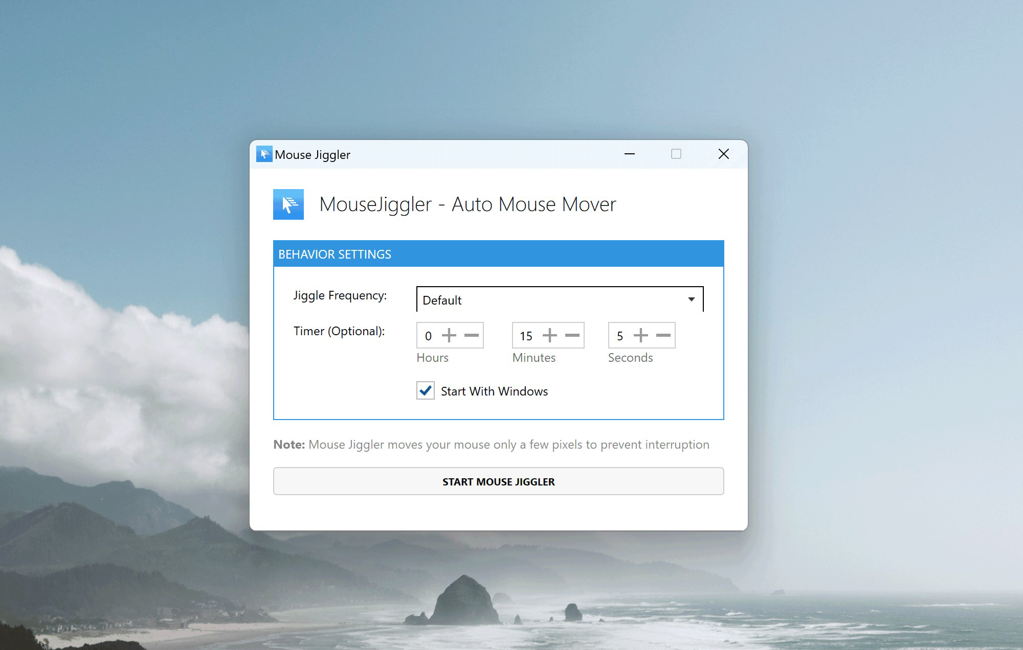
Task: Minimize the Mouse Jiggler window
Action: tap(630, 154)
